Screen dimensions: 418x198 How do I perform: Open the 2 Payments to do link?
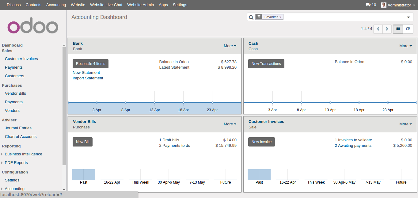click(175, 146)
